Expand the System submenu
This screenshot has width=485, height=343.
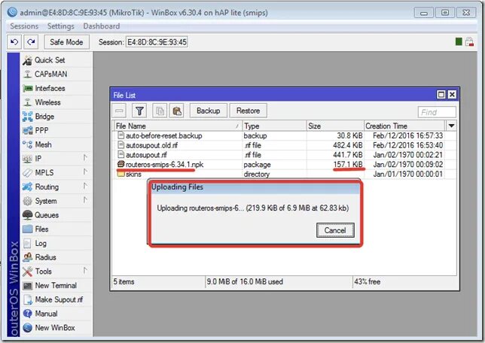(x=56, y=201)
